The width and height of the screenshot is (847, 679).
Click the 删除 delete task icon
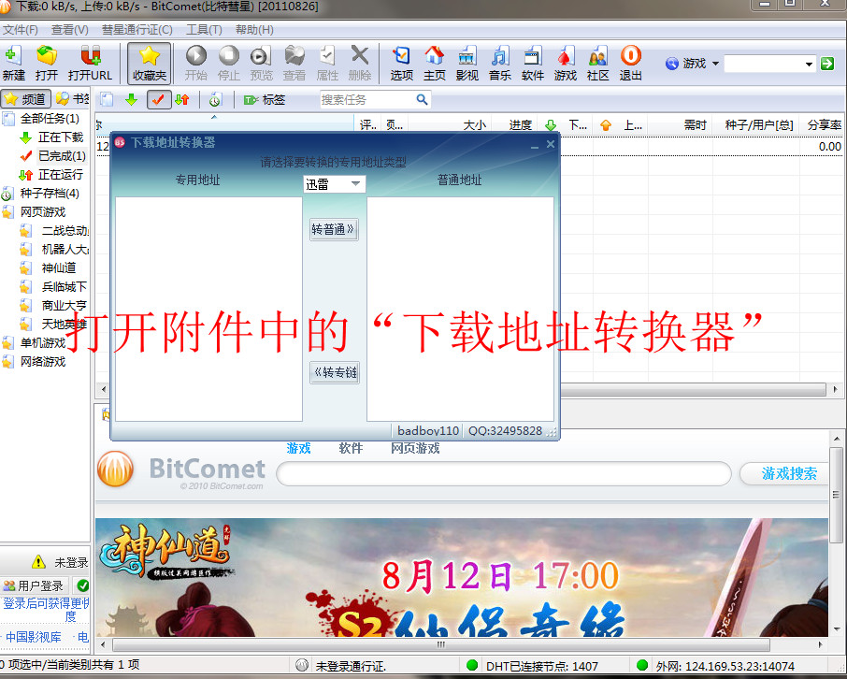point(360,63)
